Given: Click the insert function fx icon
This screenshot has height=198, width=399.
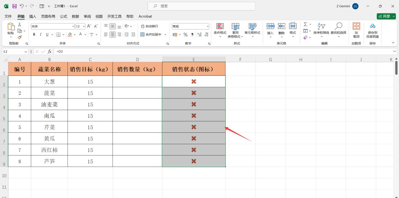Looking at the screenshot, I should click(x=50, y=51).
